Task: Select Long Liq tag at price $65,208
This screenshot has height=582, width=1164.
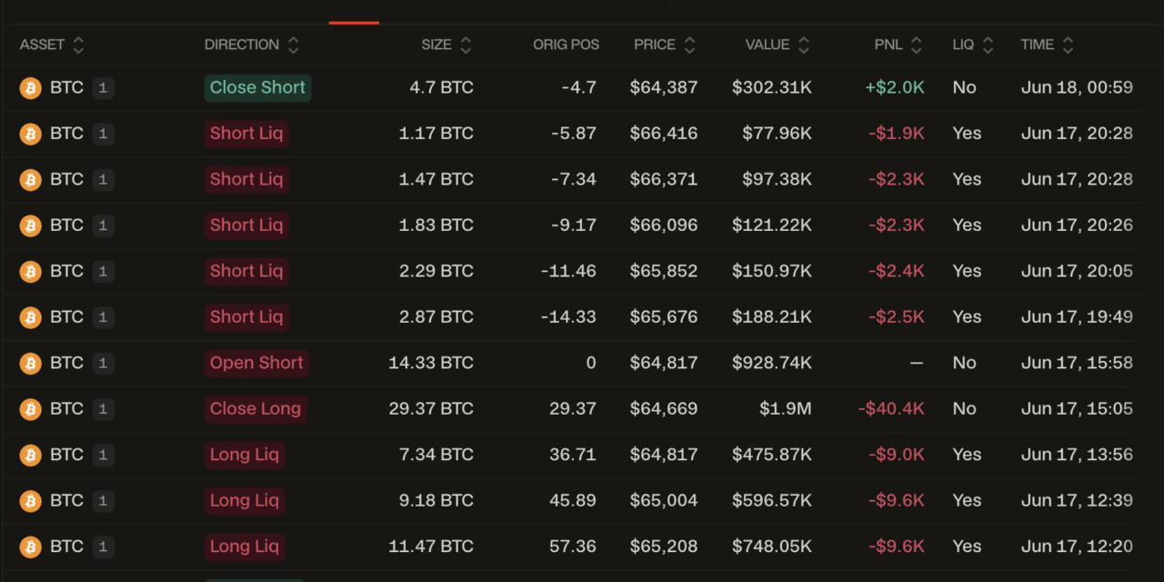Action: pos(245,547)
